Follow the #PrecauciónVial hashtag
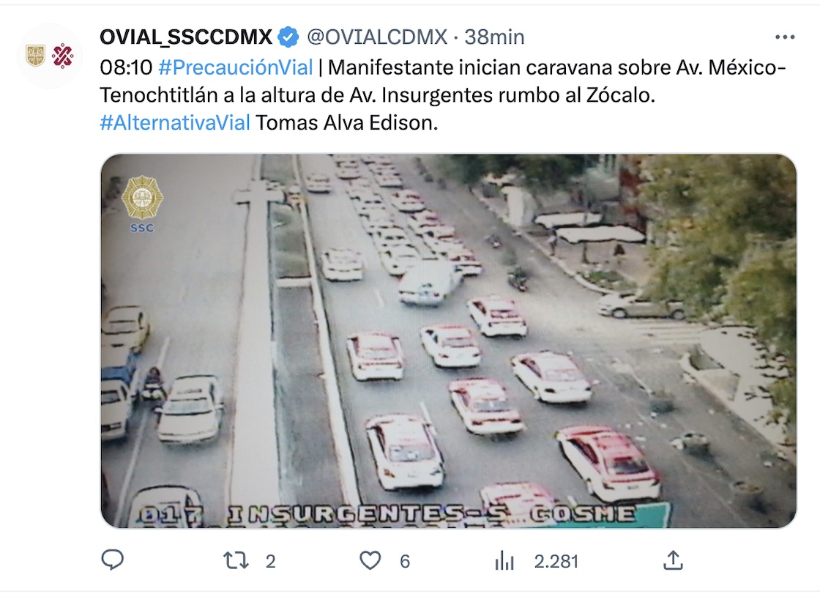The image size is (820, 605). pos(235,67)
